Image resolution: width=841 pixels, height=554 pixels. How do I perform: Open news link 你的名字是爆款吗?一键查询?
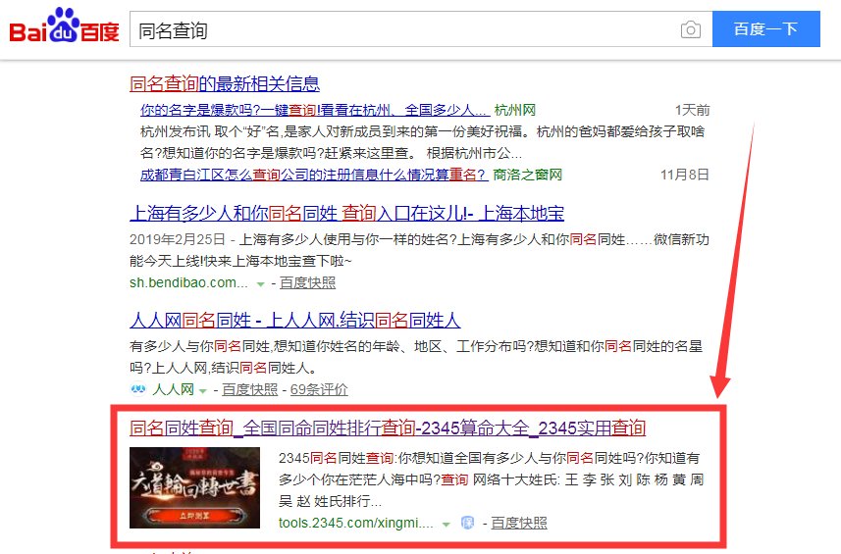tap(315, 111)
